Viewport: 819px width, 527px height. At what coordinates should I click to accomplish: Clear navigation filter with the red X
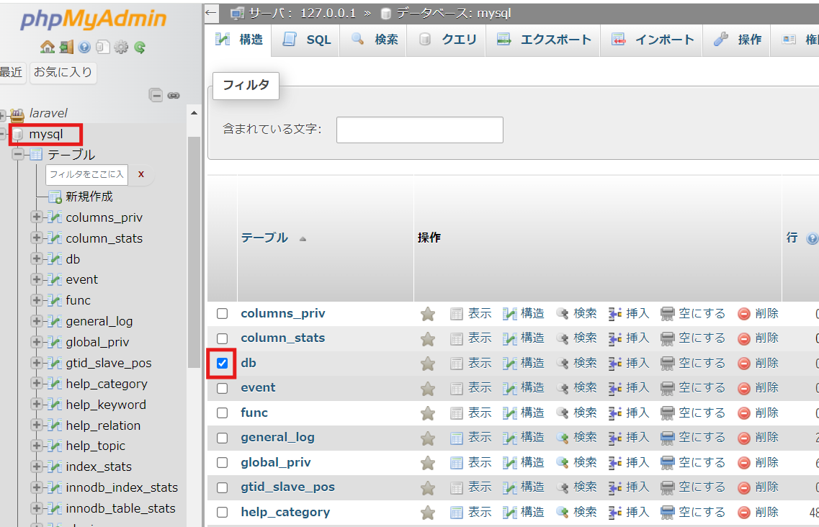pos(141,174)
